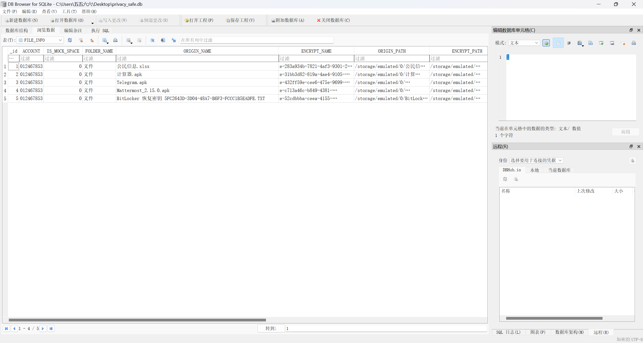Toggle automatic mode switching gear button
The image size is (643, 343).
click(546, 43)
